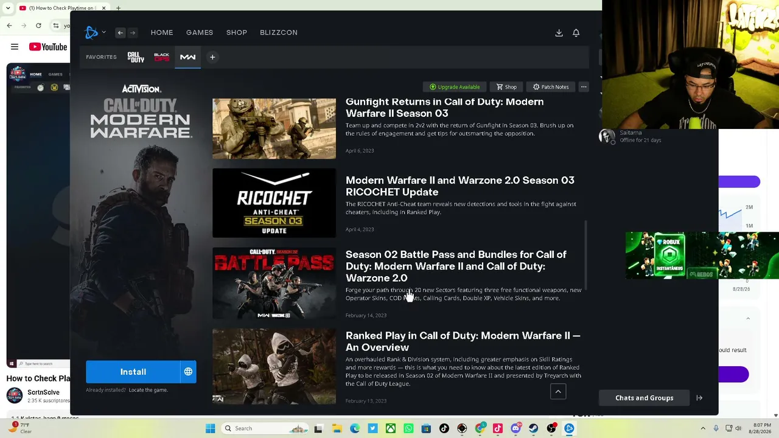This screenshot has width=779, height=438.
Task: Open the region globe selector
Action: pos(188,372)
